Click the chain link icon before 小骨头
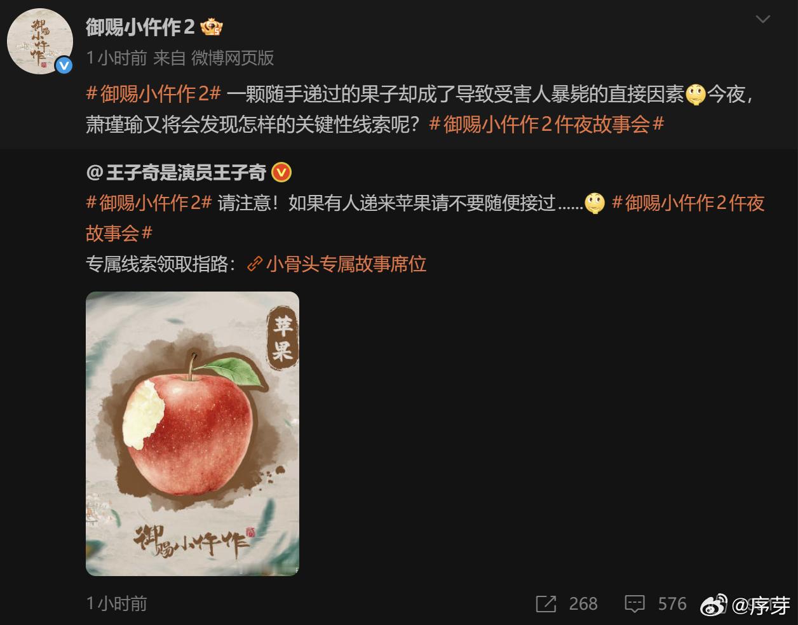798x625 pixels. click(255, 264)
